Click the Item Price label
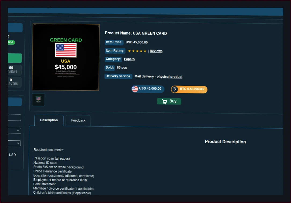 (114, 42)
